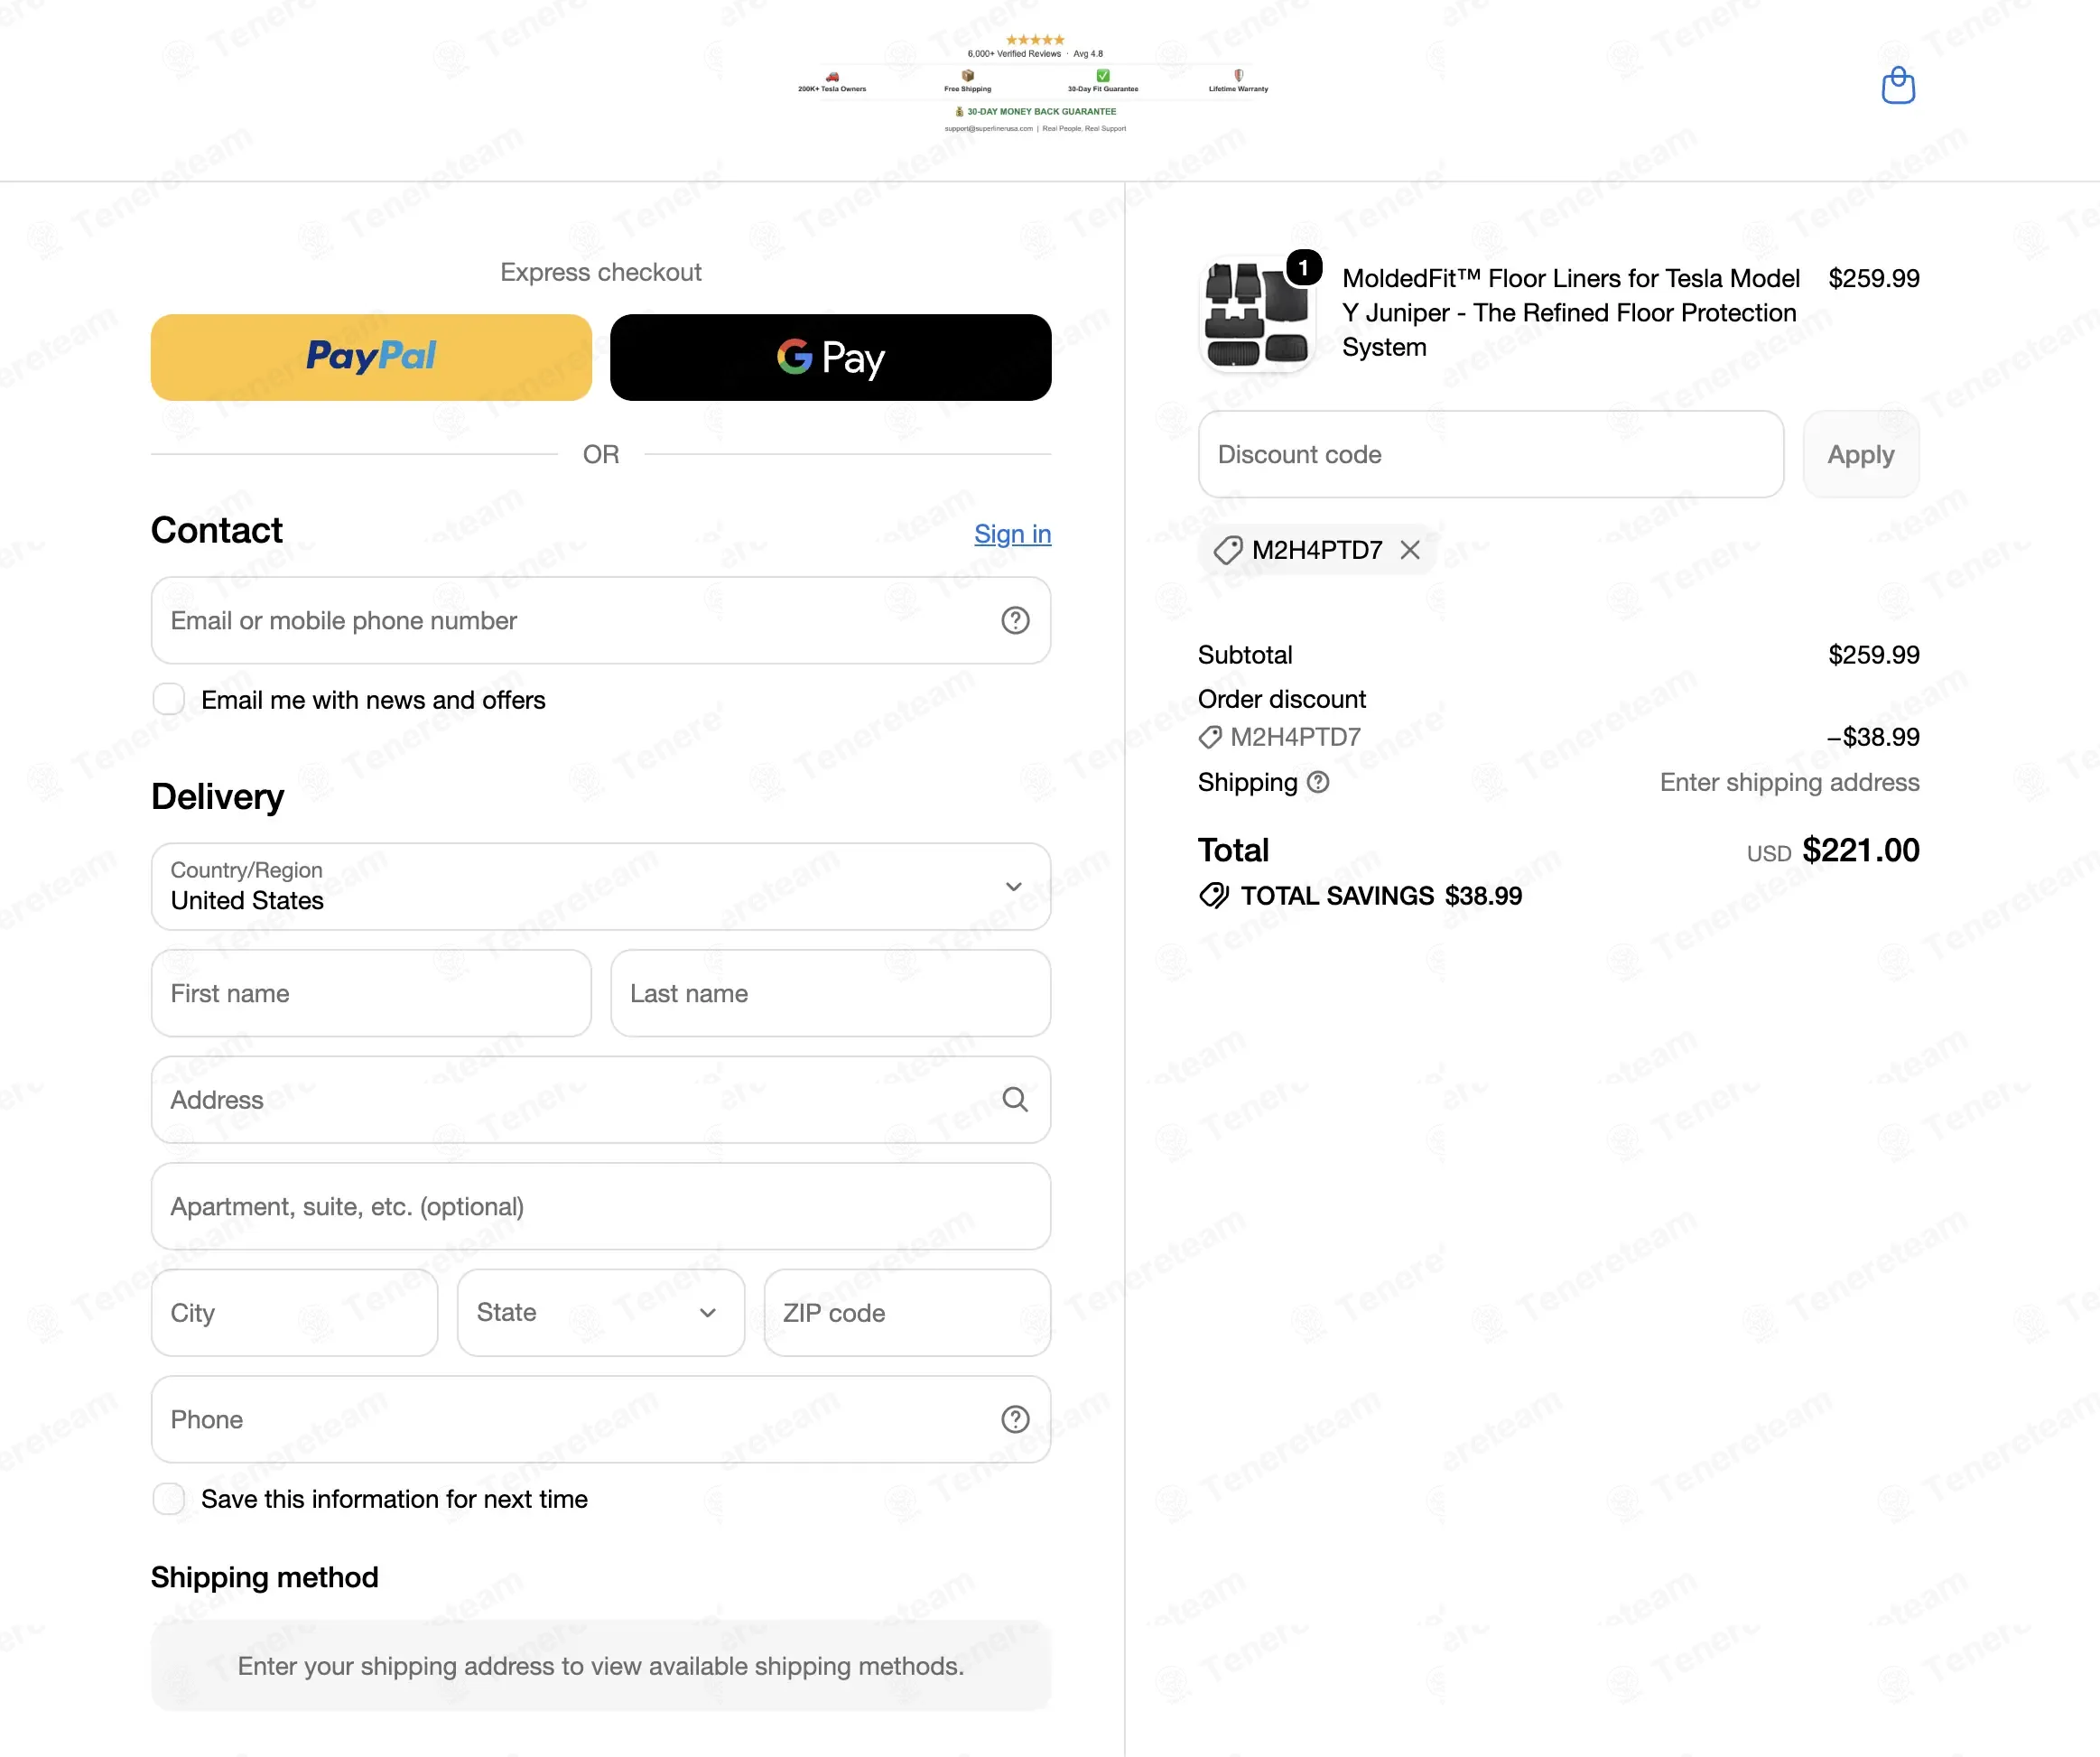Focus the Email or mobile phone number field
Image resolution: width=2100 pixels, height=1757 pixels.
pos(600,620)
